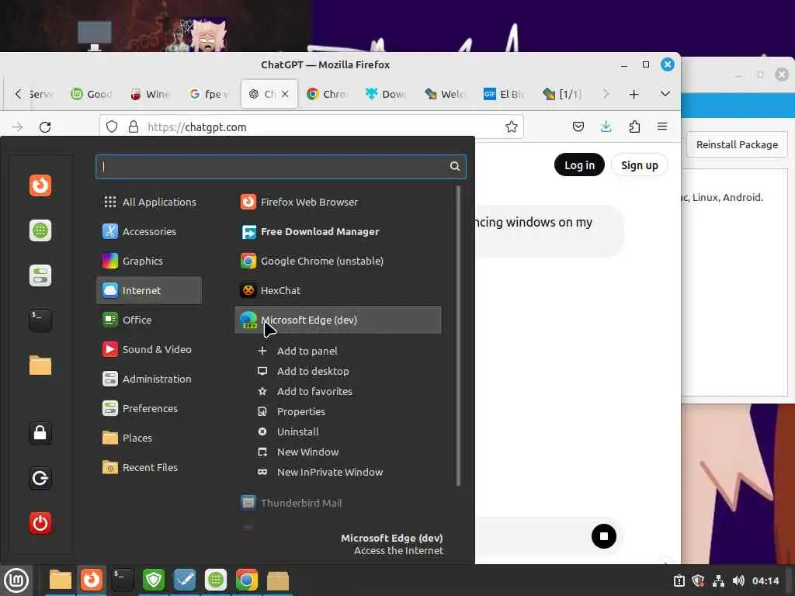Select the Office category
795x596 pixels.
pyautogui.click(x=149, y=320)
